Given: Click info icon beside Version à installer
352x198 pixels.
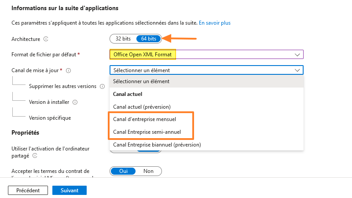Looking at the screenshot, I should [x=75, y=102].
